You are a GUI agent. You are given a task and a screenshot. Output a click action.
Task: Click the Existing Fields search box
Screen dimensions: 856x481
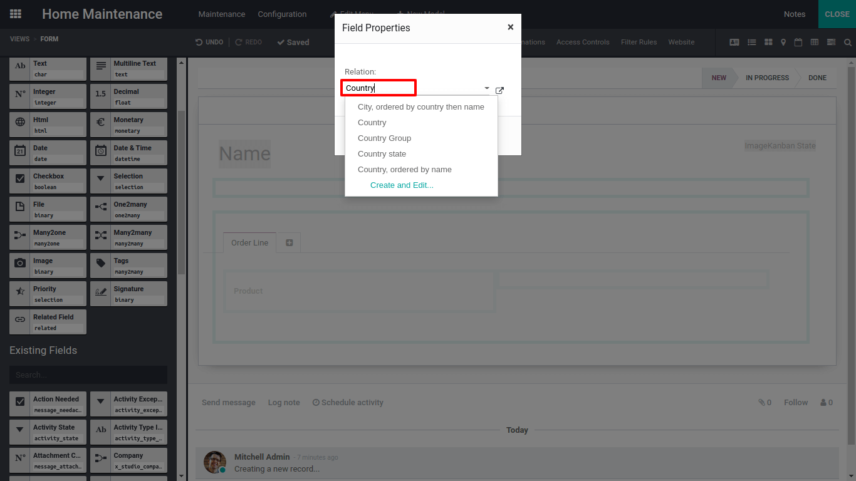[x=88, y=375]
